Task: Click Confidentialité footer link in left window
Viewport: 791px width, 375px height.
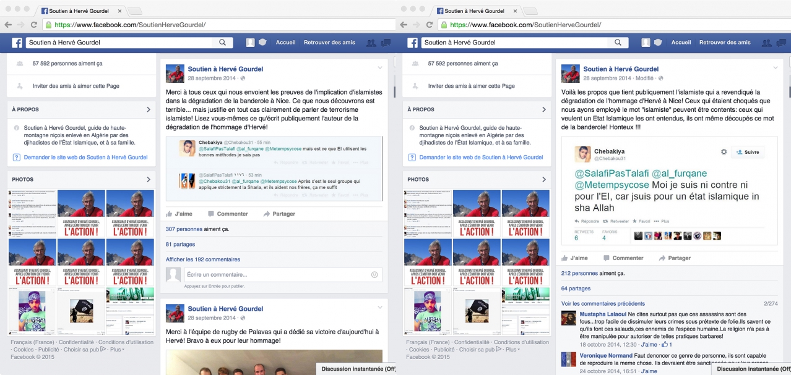Action: 76,342
